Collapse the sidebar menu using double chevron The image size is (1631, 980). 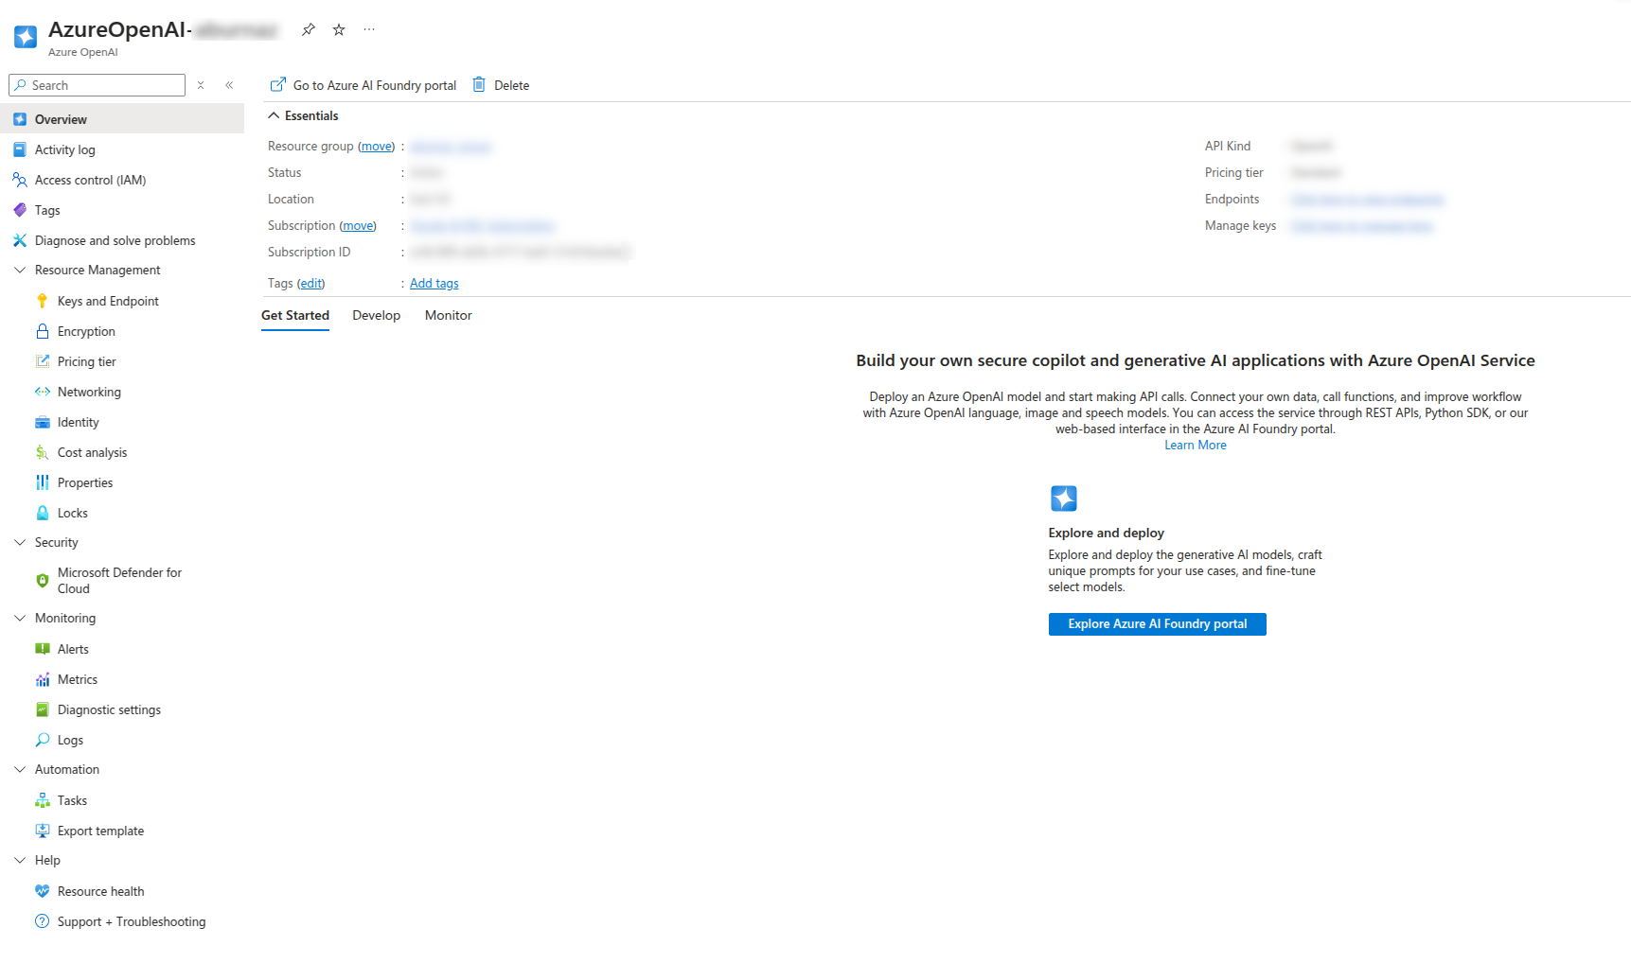tap(229, 85)
